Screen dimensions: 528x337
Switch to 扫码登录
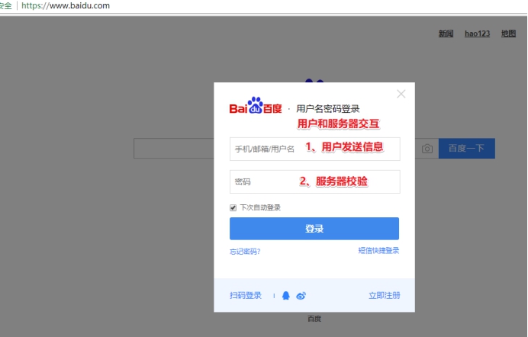246,296
